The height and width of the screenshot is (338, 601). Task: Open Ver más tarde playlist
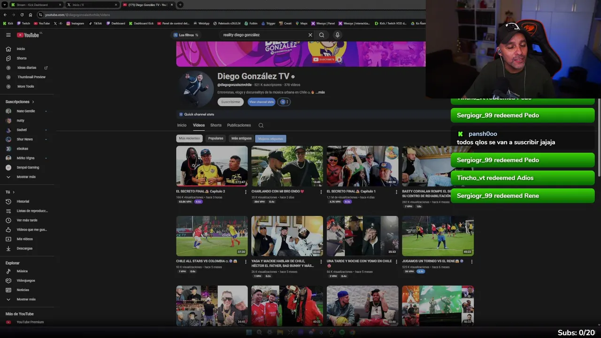click(x=27, y=220)
